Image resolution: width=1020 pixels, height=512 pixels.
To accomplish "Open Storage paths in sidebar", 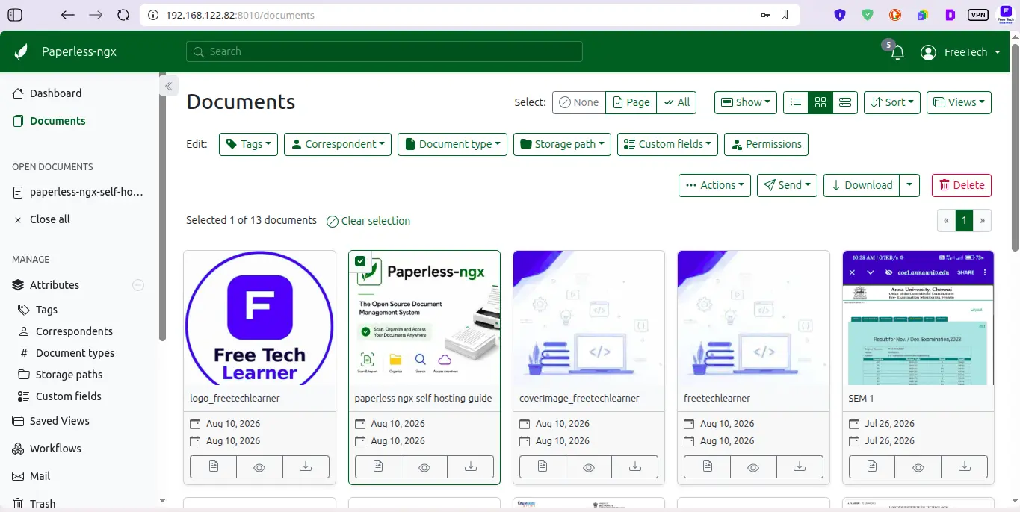I will coord(69,375).
